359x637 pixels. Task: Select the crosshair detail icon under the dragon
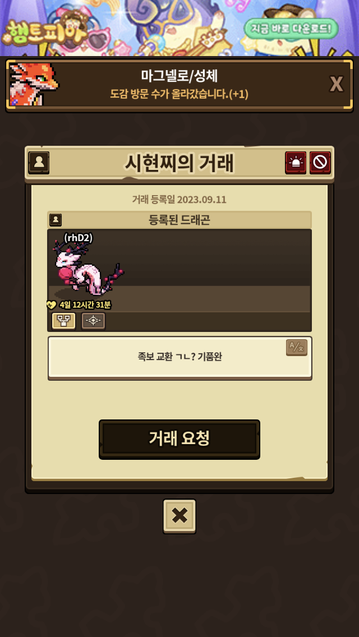94,321
